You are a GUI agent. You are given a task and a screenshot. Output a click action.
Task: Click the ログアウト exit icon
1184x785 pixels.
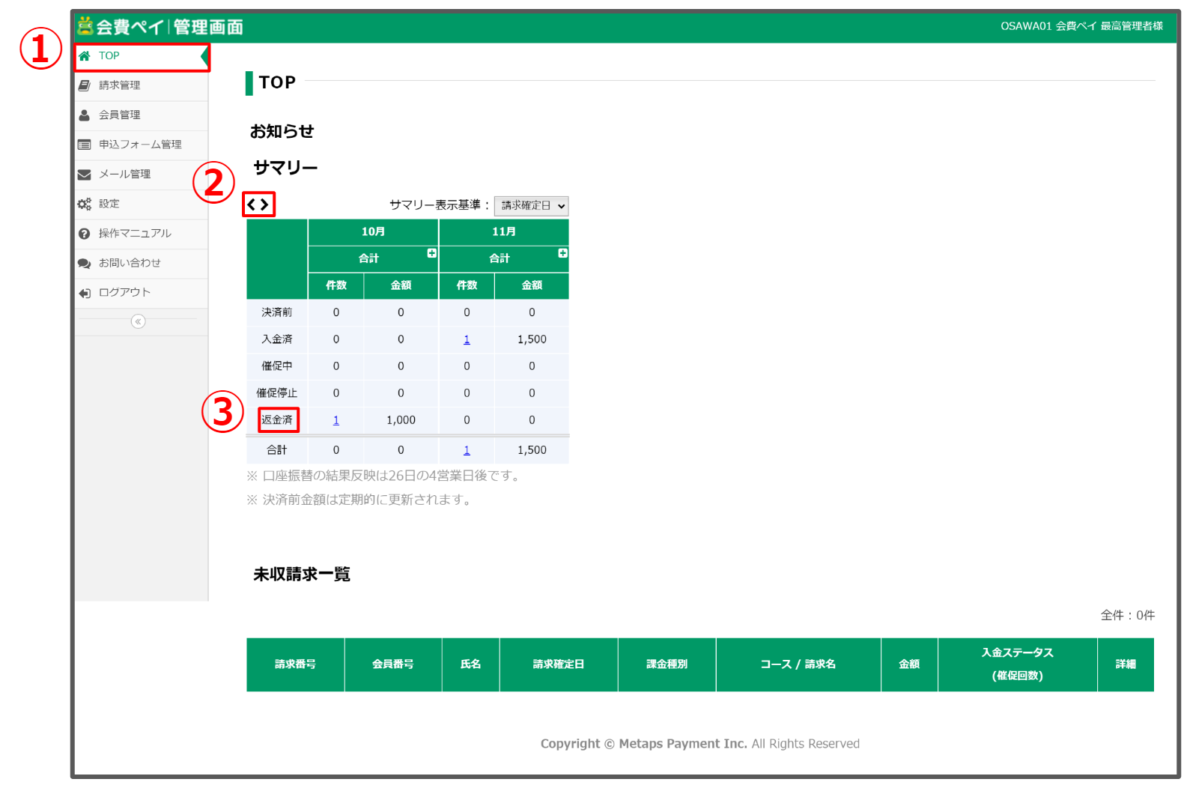pos(85,293)
